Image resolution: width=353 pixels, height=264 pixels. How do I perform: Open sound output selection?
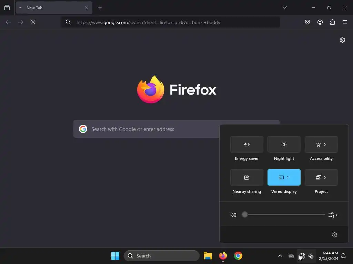333,215
